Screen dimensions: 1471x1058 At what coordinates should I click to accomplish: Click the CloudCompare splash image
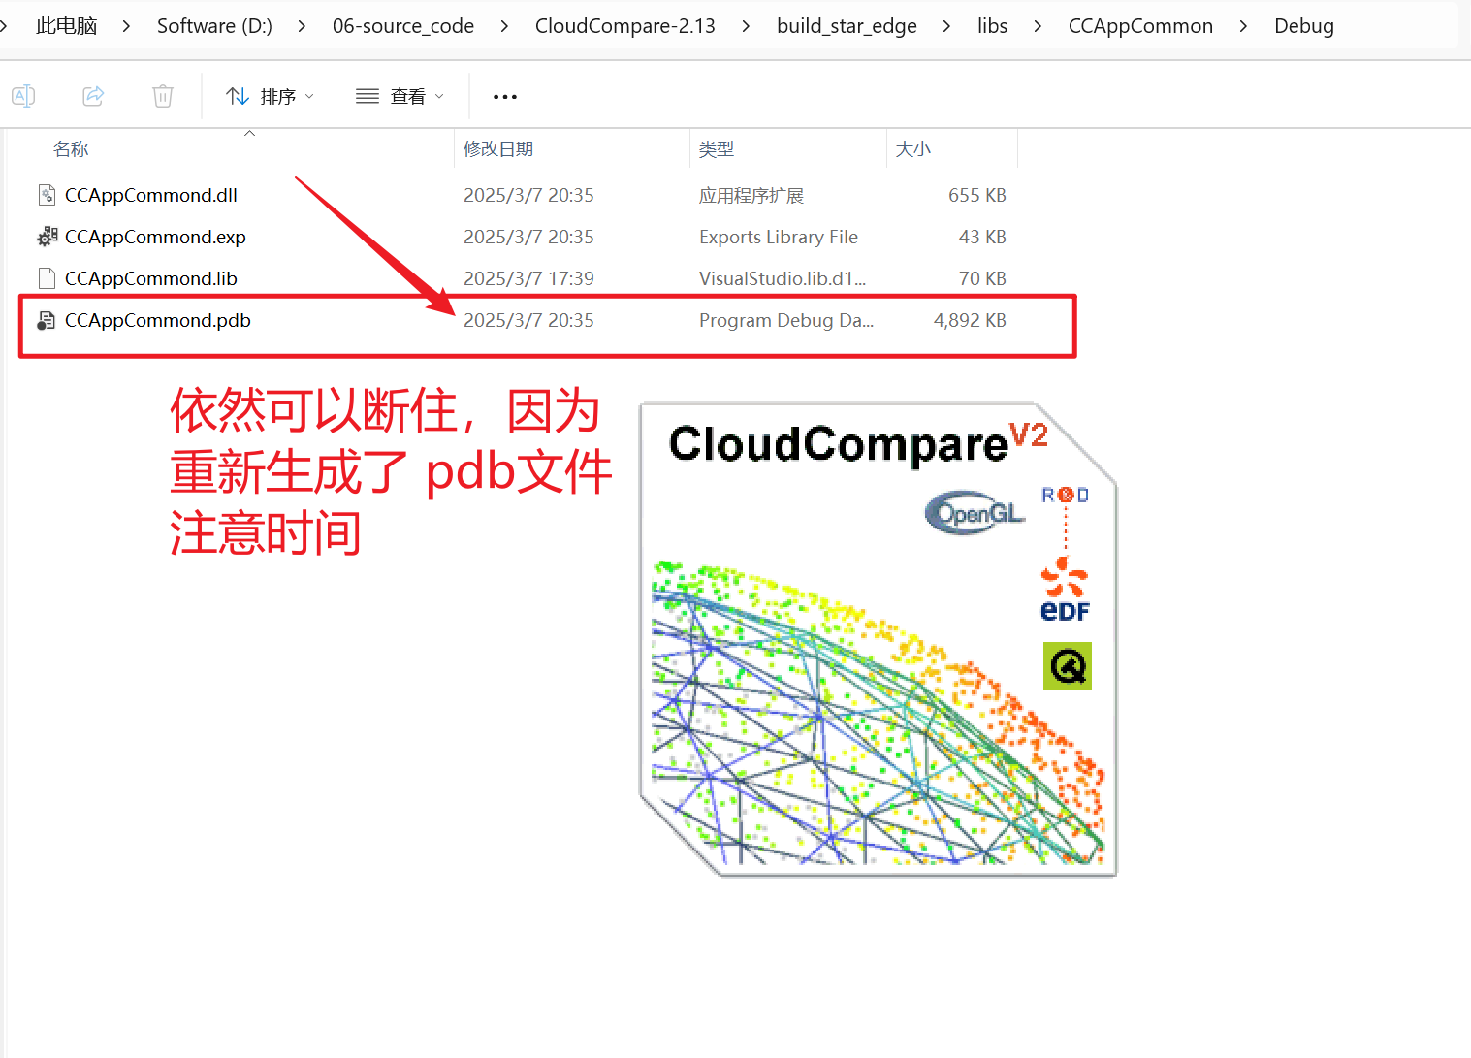pyautogui.click(x=879, y=640)
